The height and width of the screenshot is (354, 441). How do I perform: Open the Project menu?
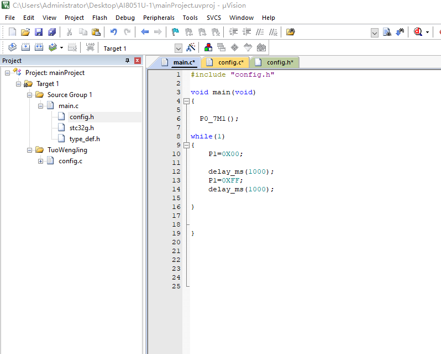74,18
